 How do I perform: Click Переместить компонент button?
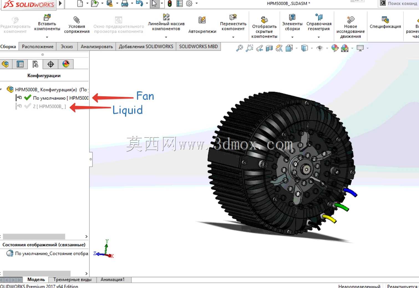tap(233, 23)
